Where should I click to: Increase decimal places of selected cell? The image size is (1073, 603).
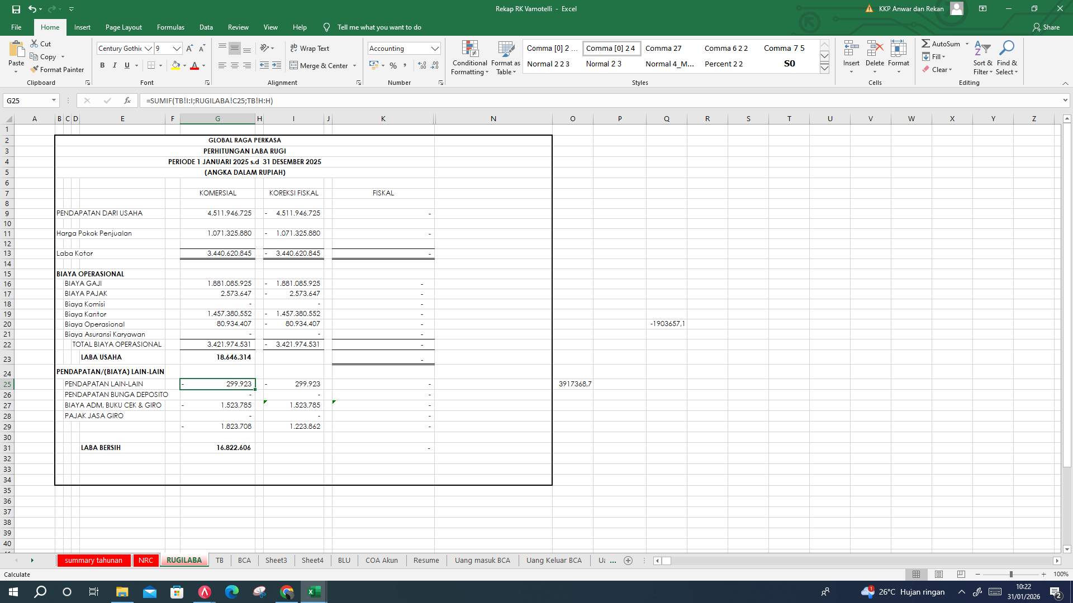tap(421, 65)
